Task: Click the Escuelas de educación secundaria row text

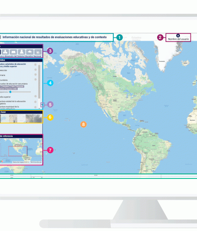Action: [x=14, y=84]
